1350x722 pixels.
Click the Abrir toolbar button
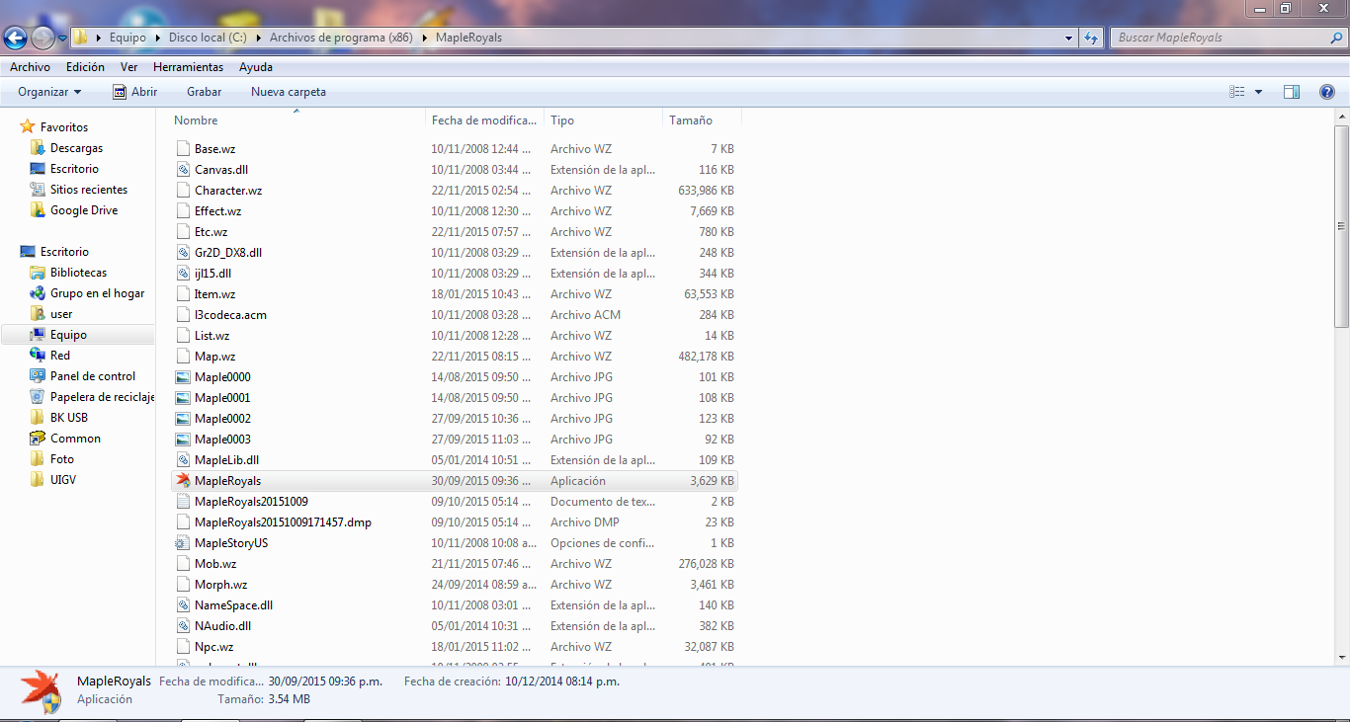click(x=134, y=92)
